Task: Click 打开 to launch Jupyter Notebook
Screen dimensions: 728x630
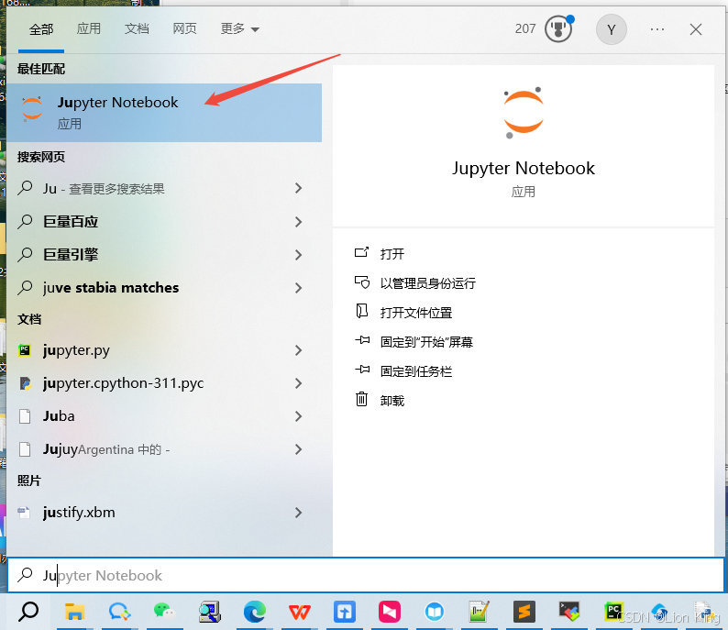Action: pyautogui.click(x=392, y=253)
